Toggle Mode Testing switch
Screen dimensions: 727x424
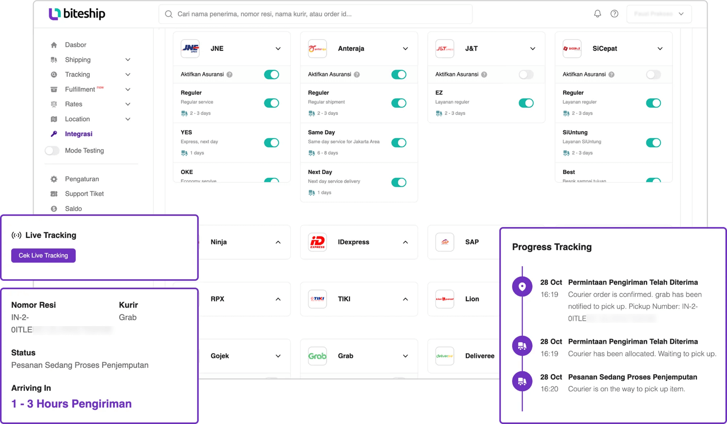click(52, 151)
